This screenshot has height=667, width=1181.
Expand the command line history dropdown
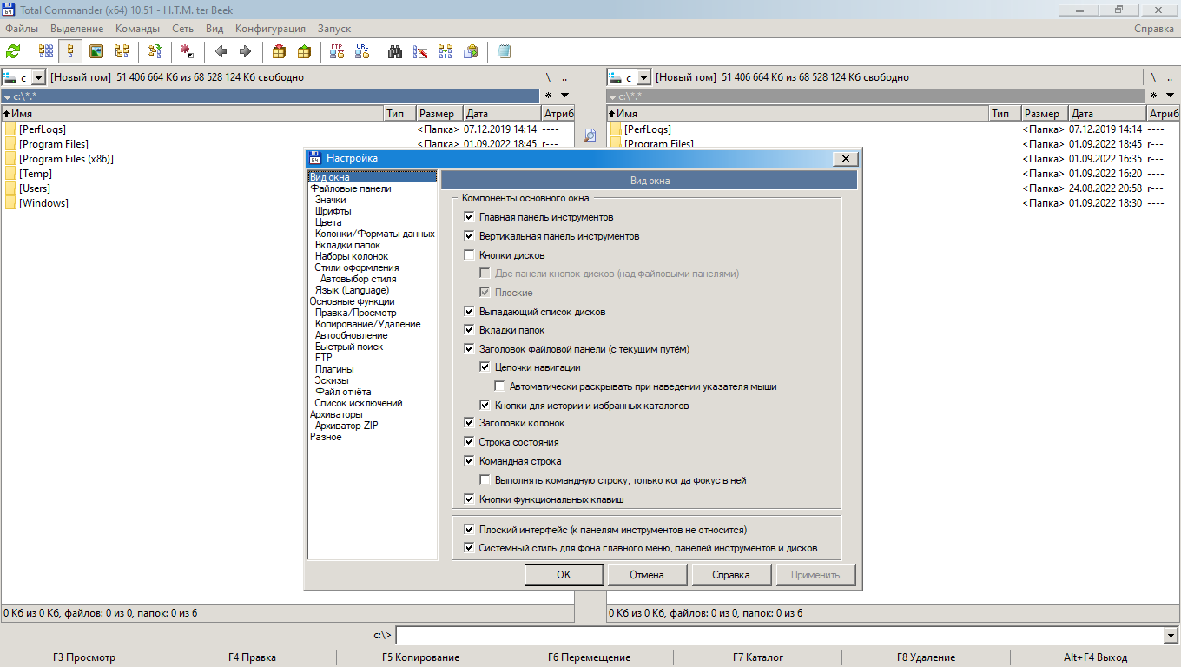pyautogui.click(x=1171, y=636)
